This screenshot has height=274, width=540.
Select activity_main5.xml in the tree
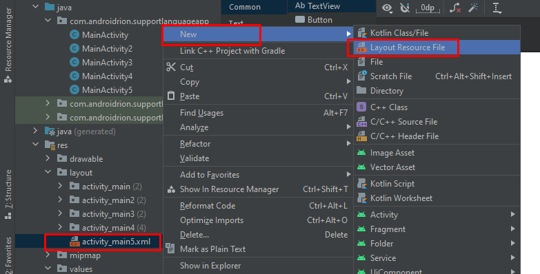coord(116,242)
